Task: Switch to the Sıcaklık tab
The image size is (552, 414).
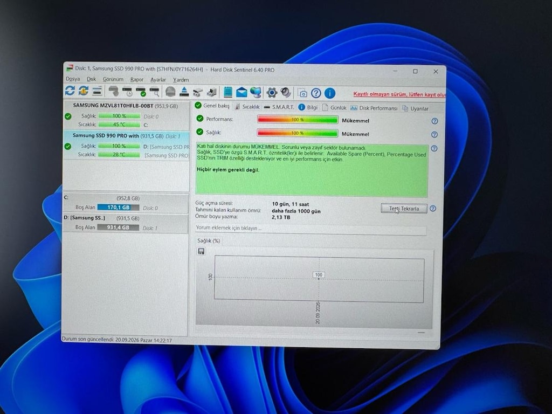Action: tap(247, 107)
